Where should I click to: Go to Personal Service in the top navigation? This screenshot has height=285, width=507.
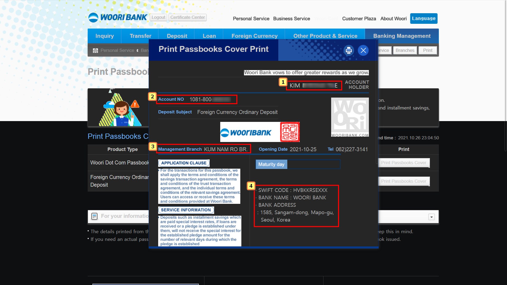coord(251,19)
